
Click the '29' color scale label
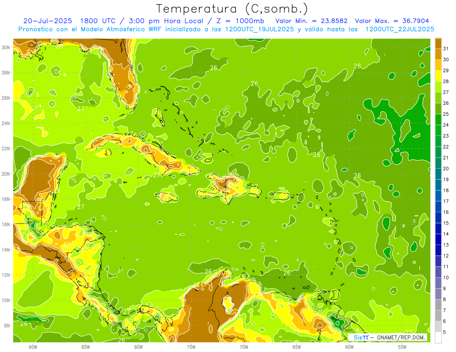coord(446,71)
